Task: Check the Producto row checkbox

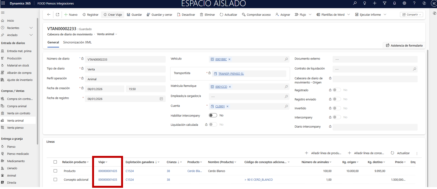Action: coord(55,171)
